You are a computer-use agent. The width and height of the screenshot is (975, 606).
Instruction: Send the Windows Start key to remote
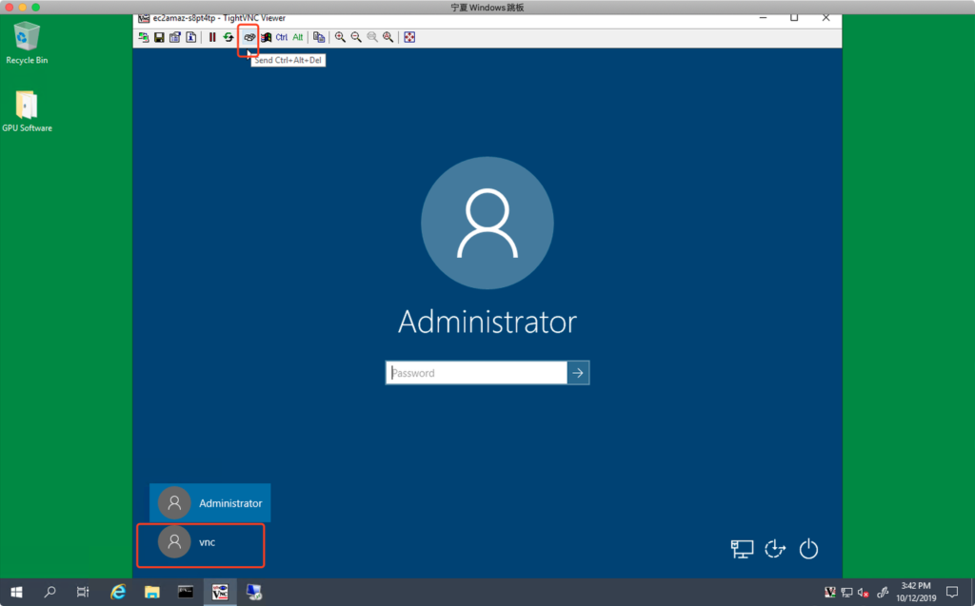pos(267,37)
